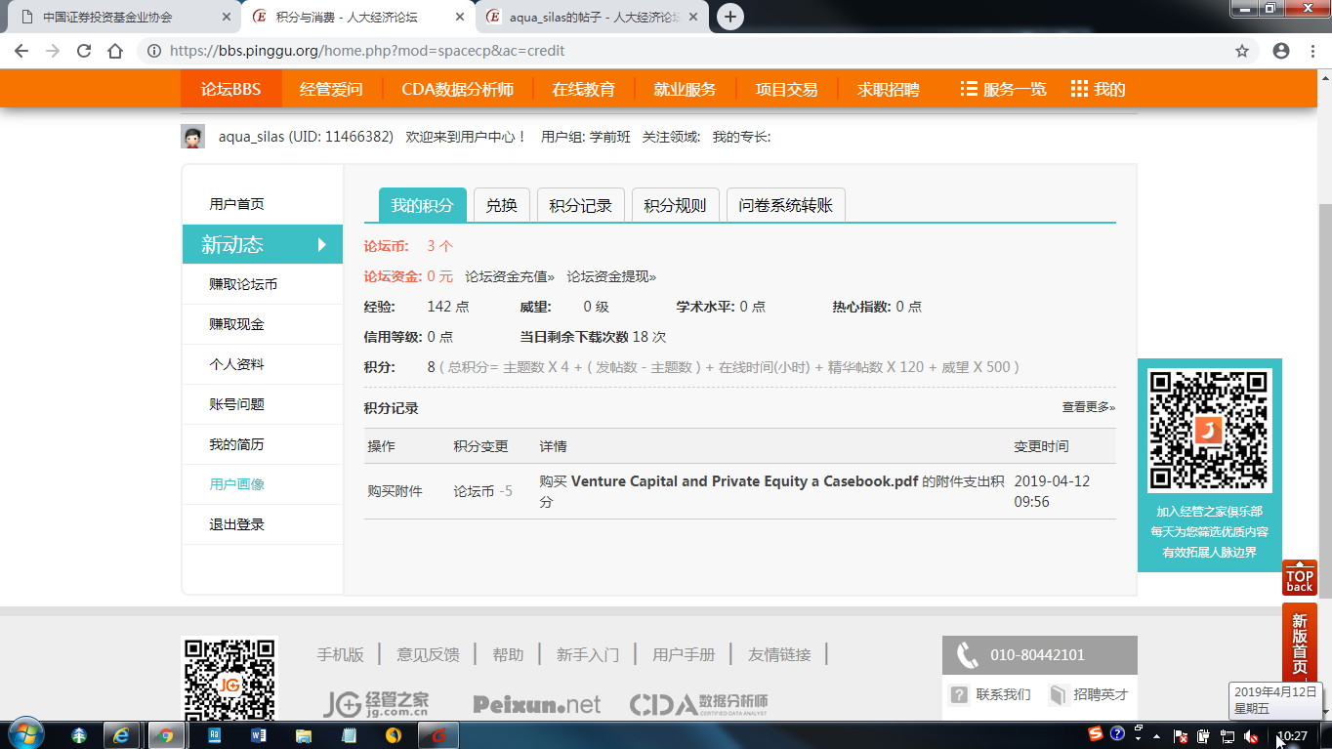Screen dimensions: 1332x749
Task: Open the red swoosh app in the taskbar
Action: pos(438,734)
